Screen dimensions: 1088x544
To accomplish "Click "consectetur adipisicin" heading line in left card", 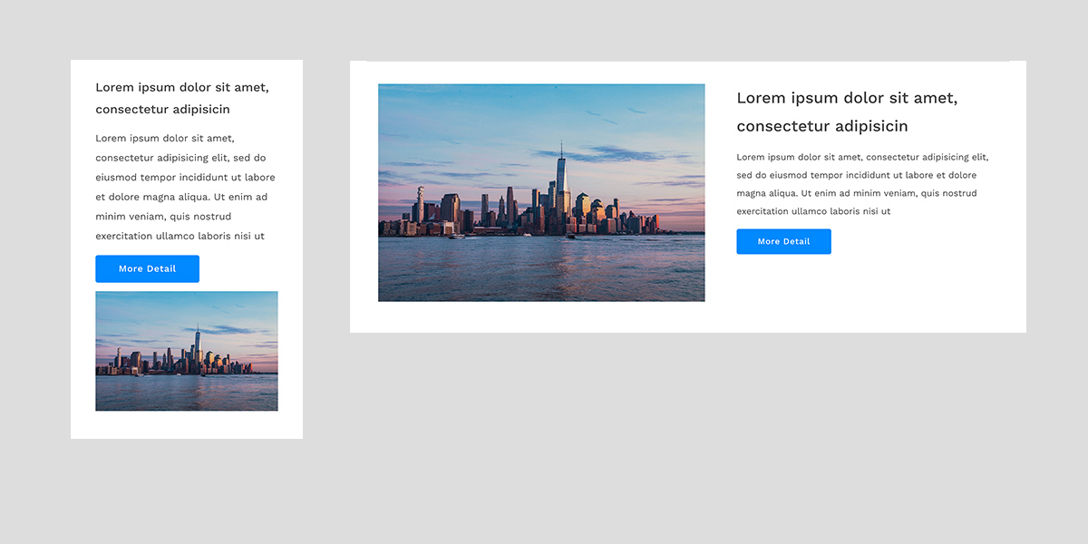I will tap(162, 110).
